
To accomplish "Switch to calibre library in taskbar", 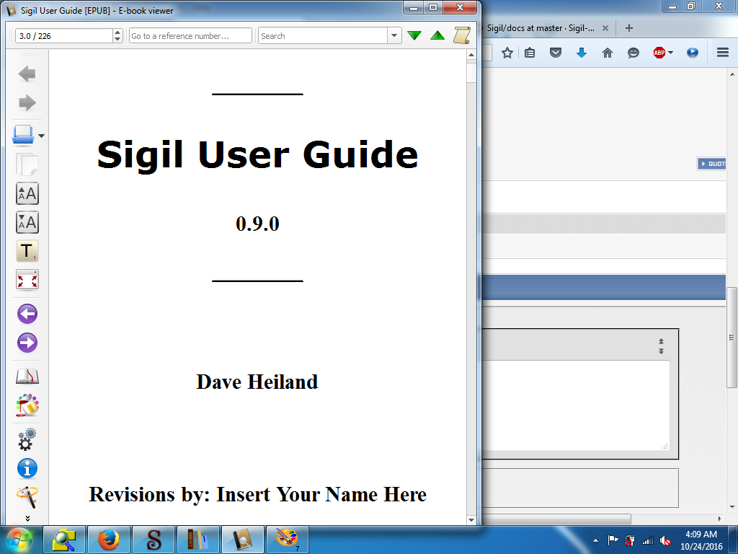I will pyautogui.click(x=197, y=540).
